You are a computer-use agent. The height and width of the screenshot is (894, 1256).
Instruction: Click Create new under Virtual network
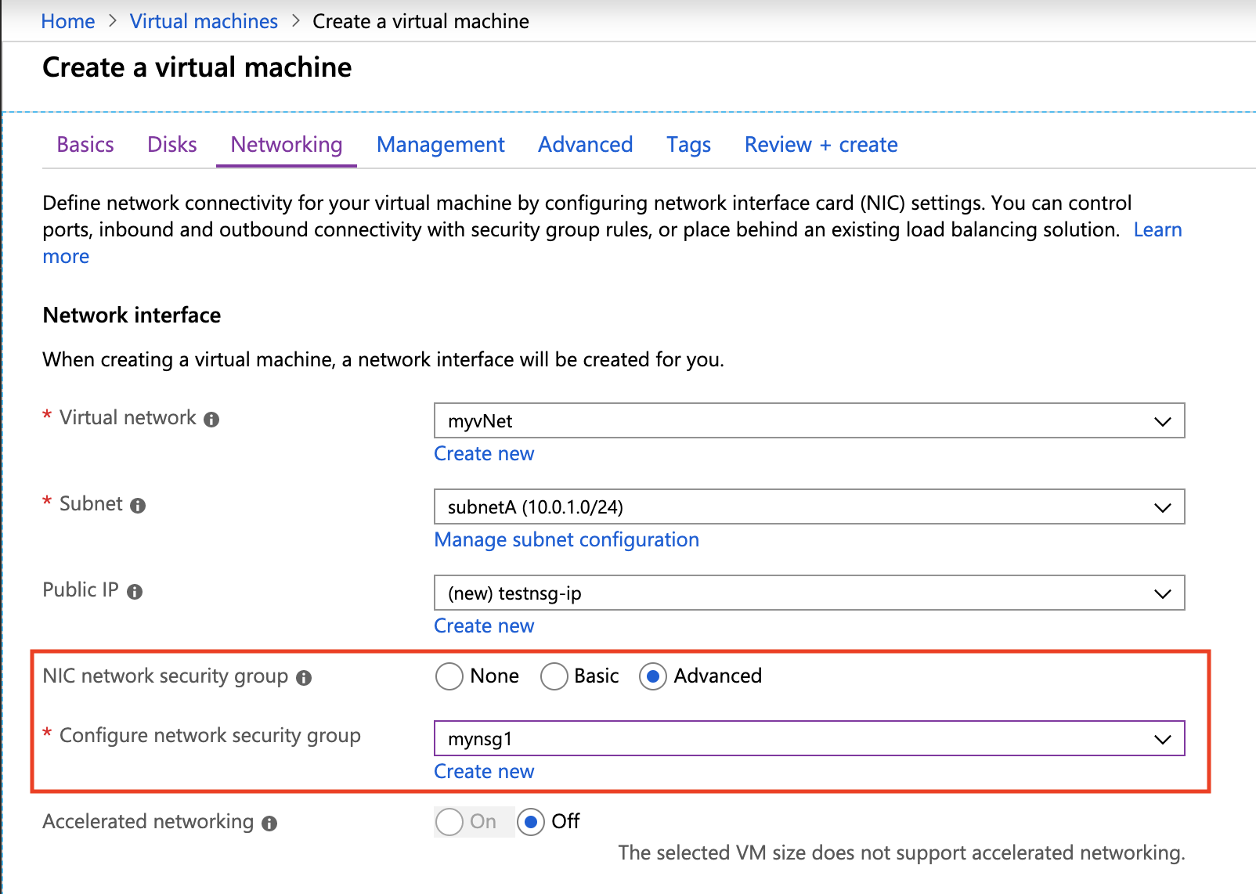click(484, 454)
